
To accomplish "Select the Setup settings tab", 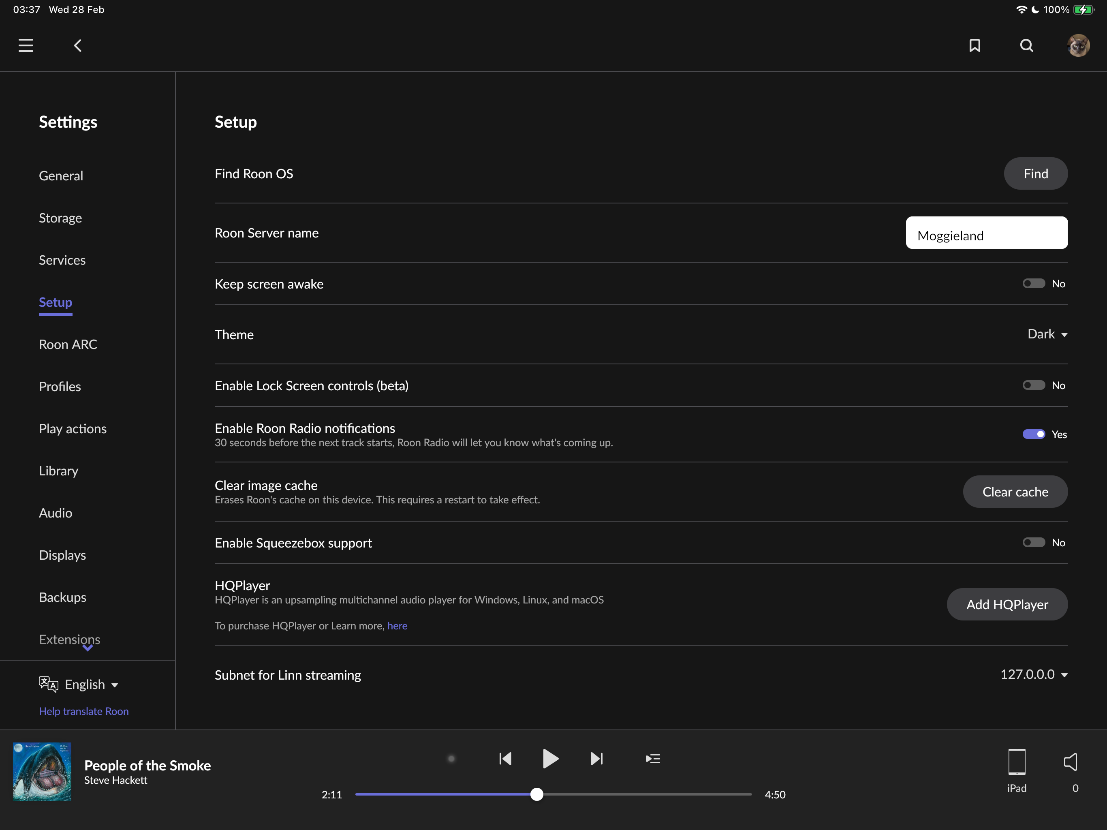I will [x=56, y=302].
